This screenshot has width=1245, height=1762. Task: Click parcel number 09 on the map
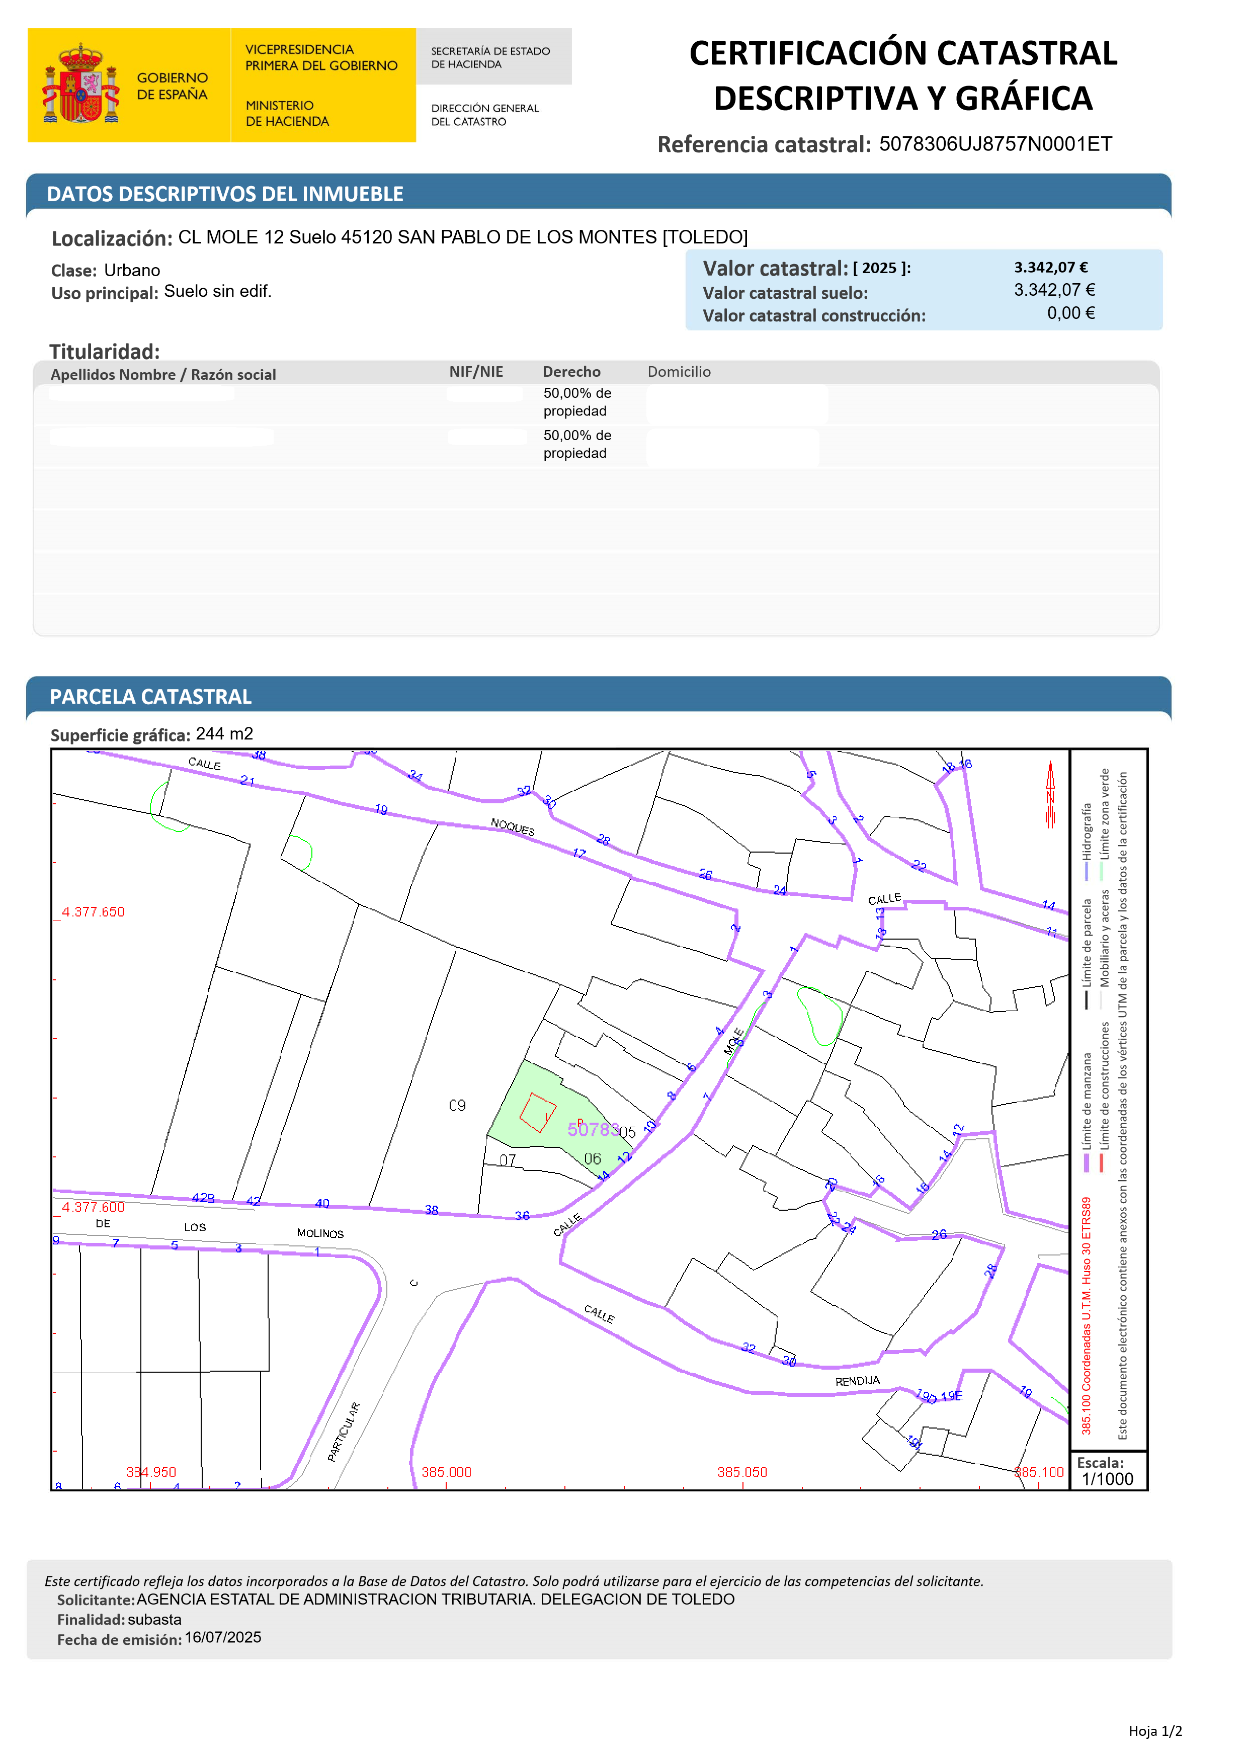(457, 1105)
